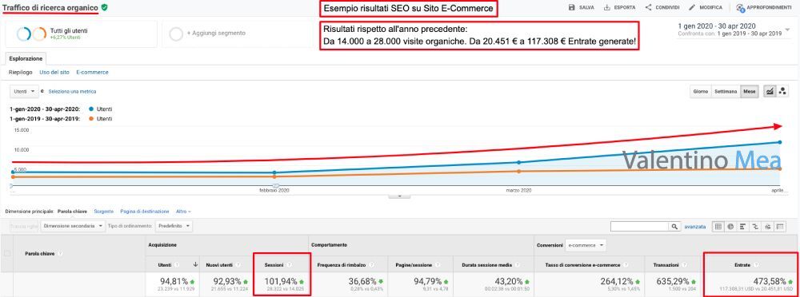Click Seleziona una metrica link
The height and width of the screenshot is (297, 800).
[72, 92]
